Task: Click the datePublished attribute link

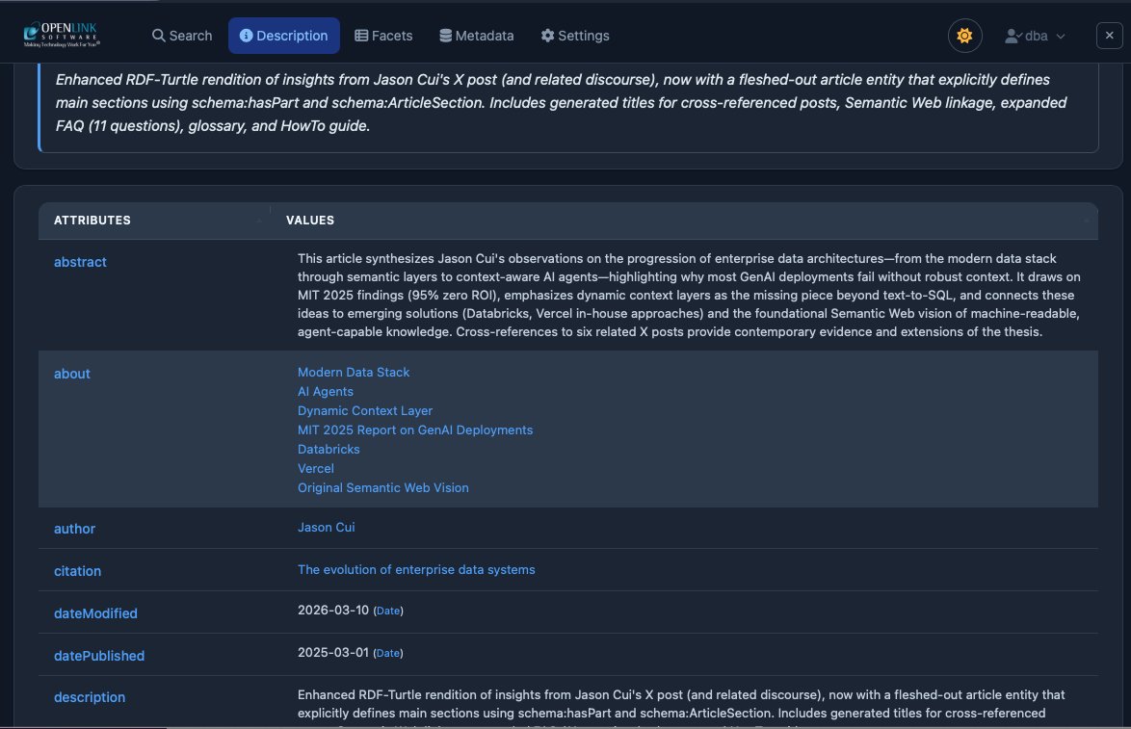Action: coord(99,656)
